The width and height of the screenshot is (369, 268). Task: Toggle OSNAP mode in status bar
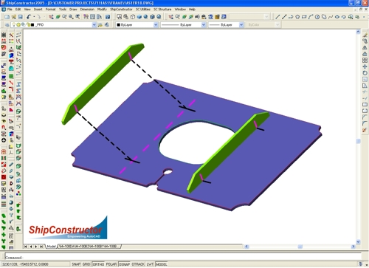click(125, 264)
